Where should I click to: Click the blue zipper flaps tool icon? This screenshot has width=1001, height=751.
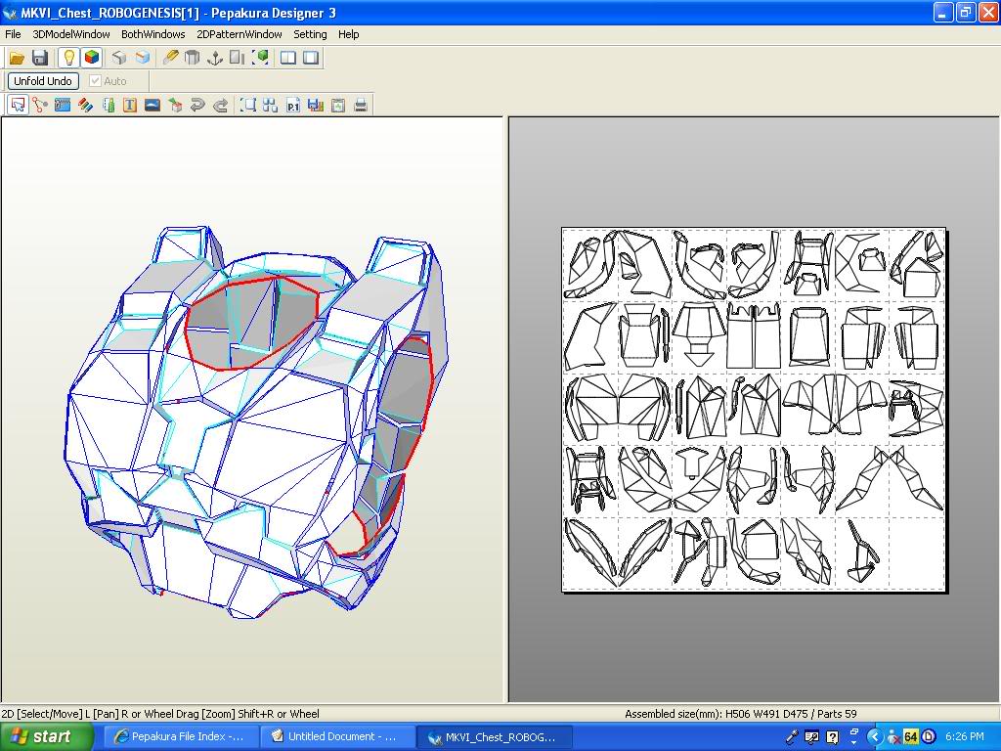(63, 105)
